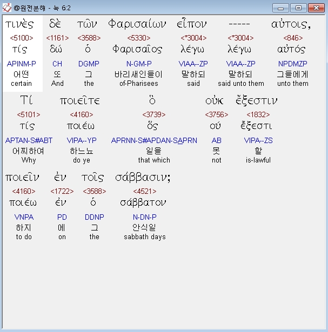Click the parsing code PD

(x=62, y=217)
